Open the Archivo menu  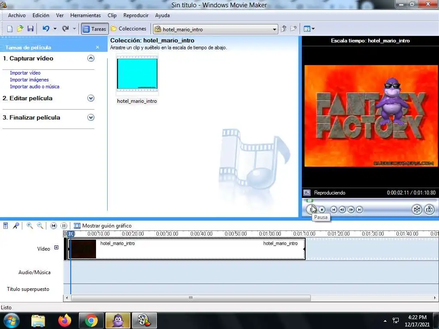click(17, 15)
